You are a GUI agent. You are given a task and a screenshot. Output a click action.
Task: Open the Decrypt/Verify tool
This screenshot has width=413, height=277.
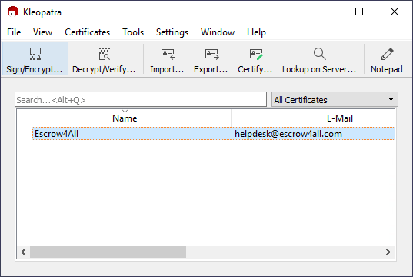tap(105, 59)
